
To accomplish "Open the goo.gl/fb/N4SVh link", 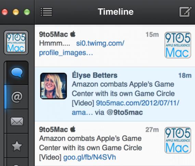I will (90, 157).
